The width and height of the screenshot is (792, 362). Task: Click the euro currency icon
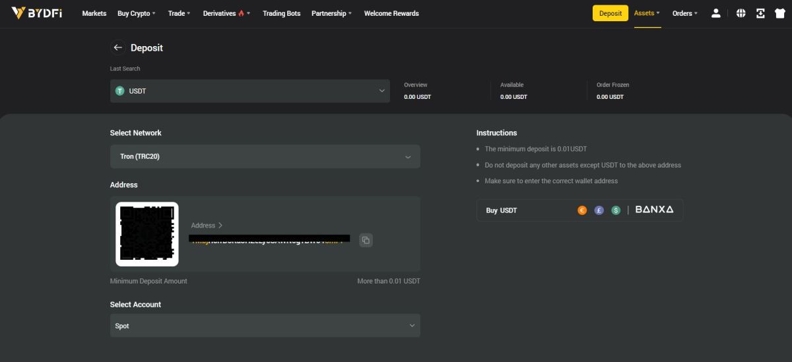click(x=582, y=210)
